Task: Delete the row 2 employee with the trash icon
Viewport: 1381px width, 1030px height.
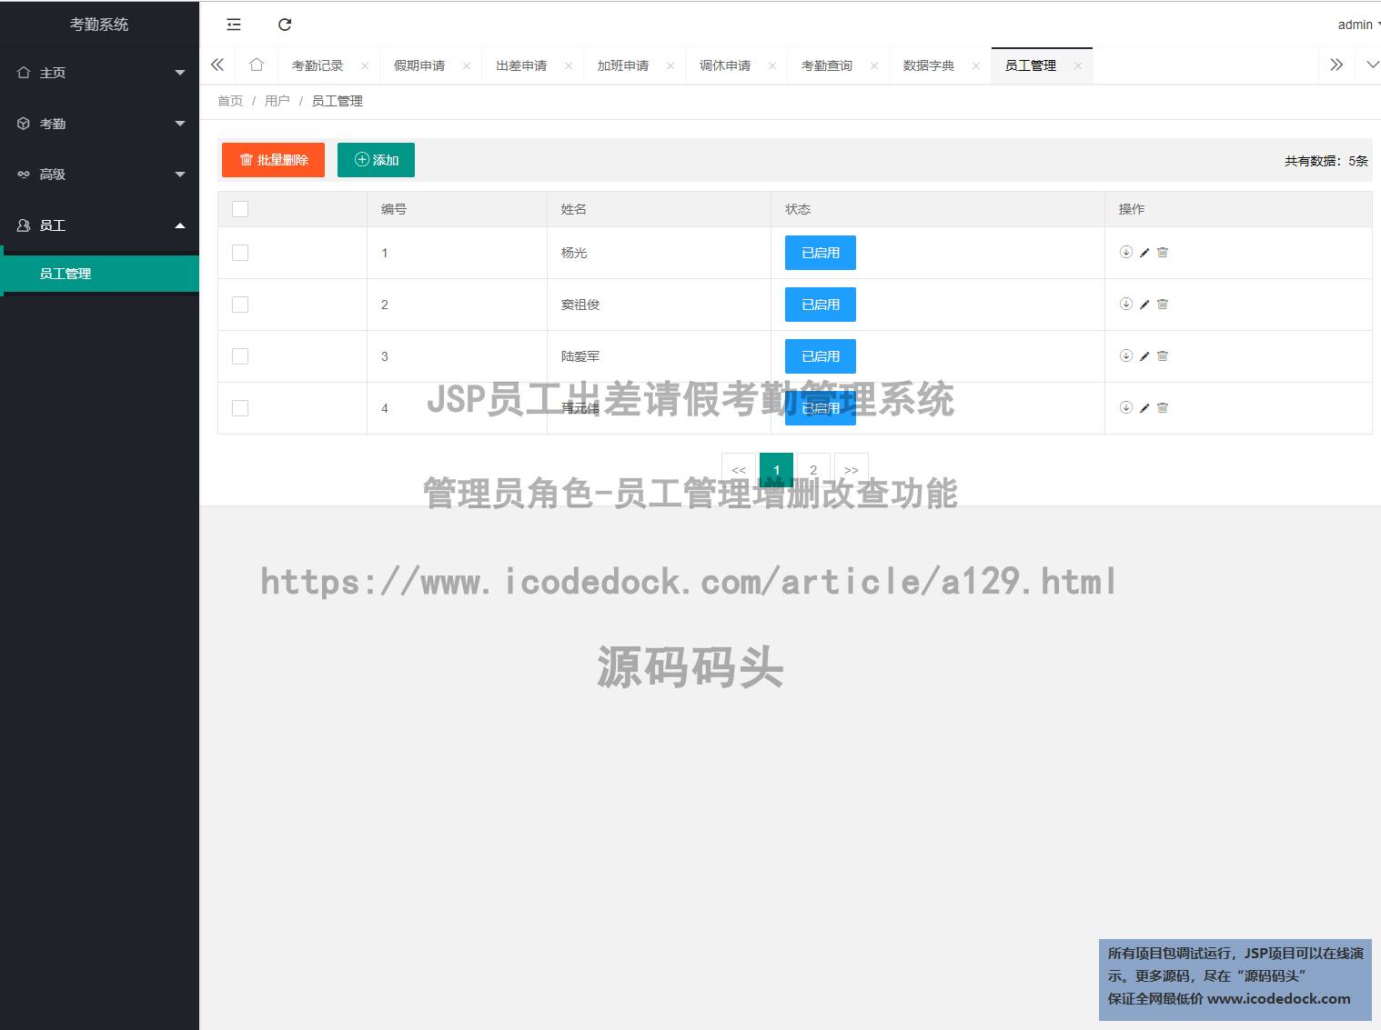Action: (1163, 305)
